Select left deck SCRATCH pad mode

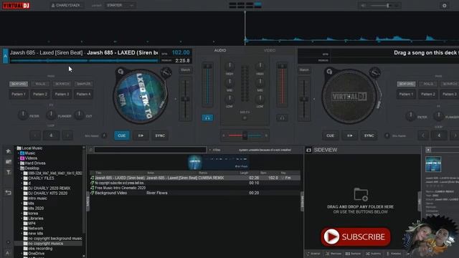pyautogui.click(x=62, y=84)
